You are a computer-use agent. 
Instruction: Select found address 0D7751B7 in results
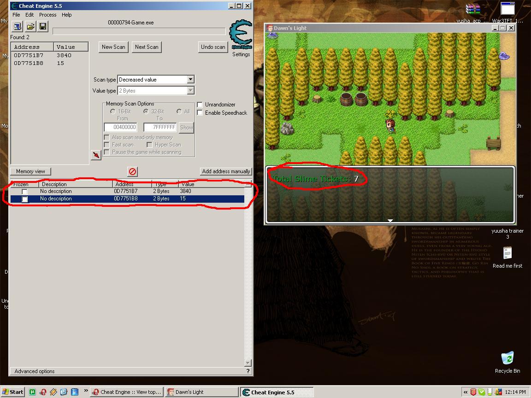click(x=49, y=55)
